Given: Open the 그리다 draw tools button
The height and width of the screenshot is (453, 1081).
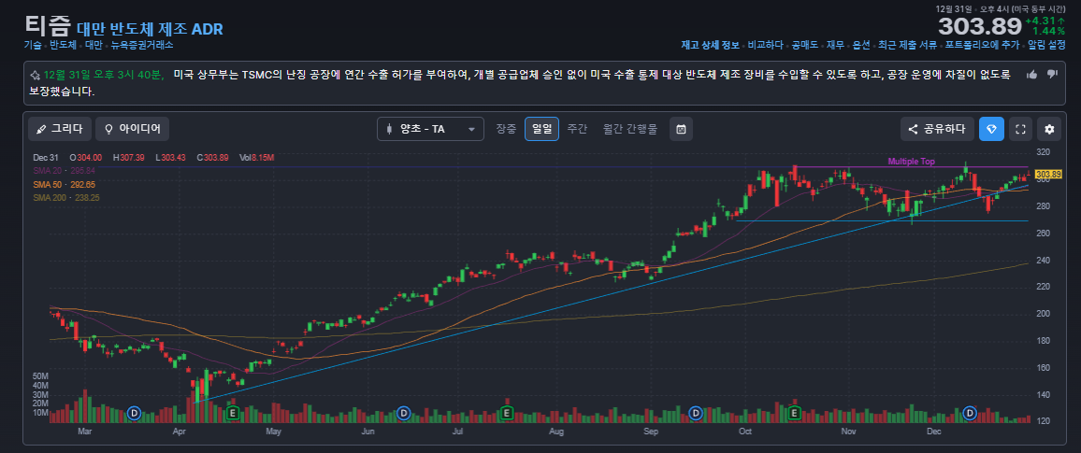Looking at the screenshot, I should click(x=59, y=129).
